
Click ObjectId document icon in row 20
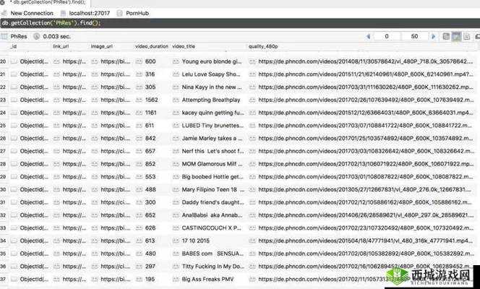pyautogui.click(x=13, y=62)
